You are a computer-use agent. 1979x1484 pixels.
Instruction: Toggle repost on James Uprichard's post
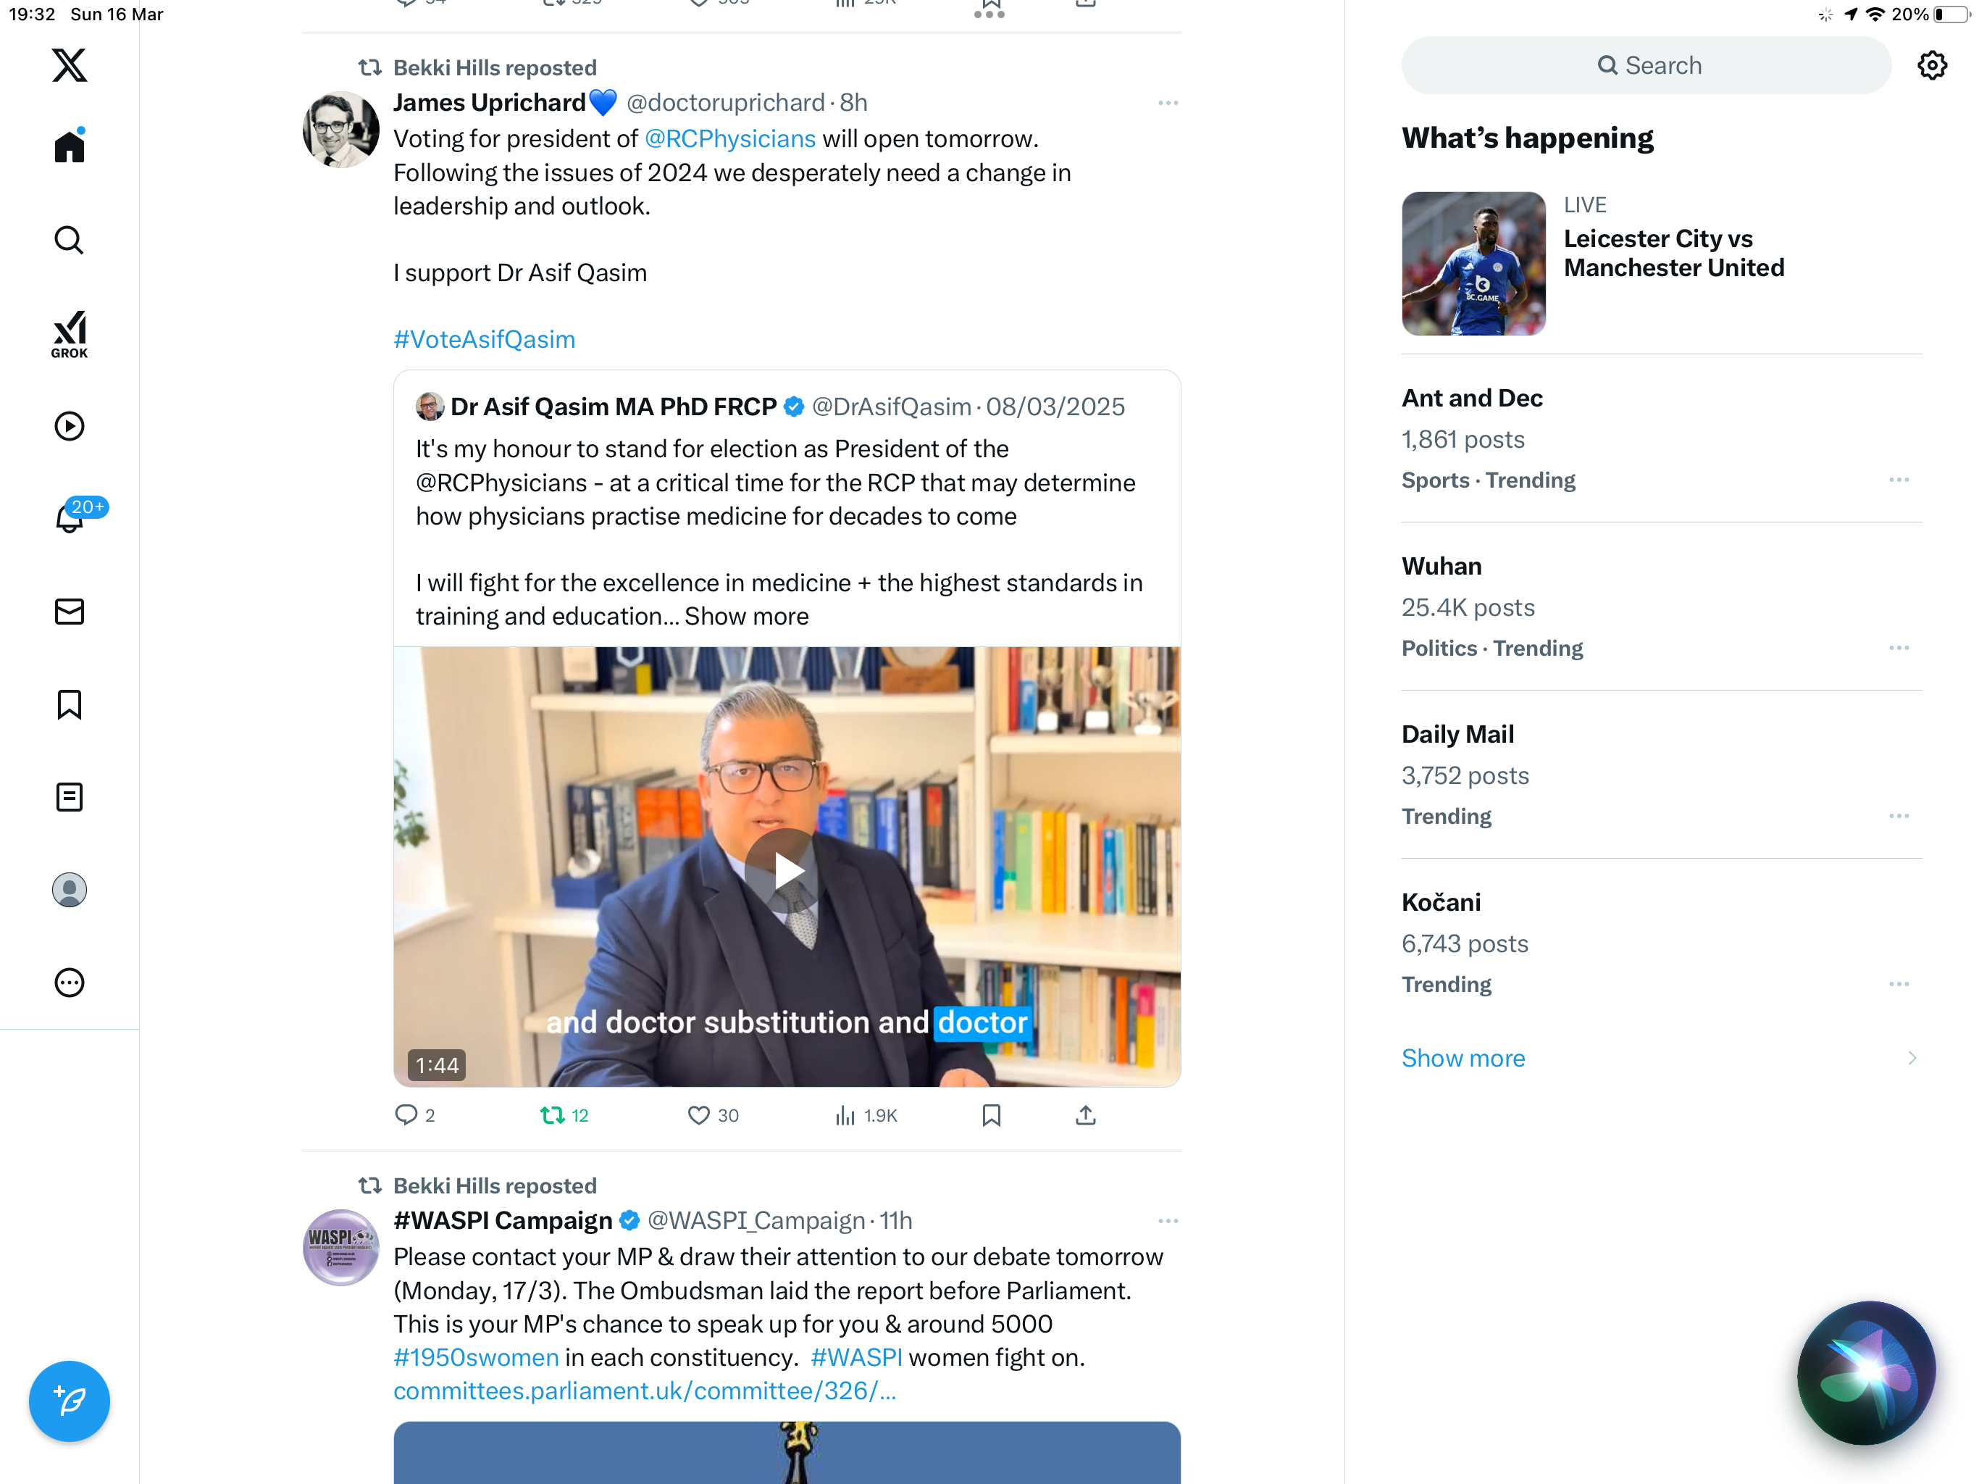click(x=564, y=1115)
